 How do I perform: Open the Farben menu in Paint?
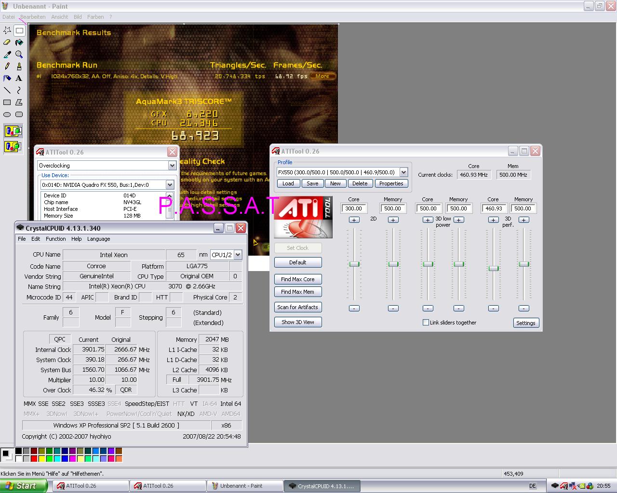point(95,17)
